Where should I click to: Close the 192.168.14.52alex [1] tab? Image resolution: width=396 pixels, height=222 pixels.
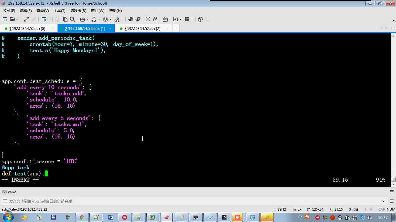click(x=111, y=28)
